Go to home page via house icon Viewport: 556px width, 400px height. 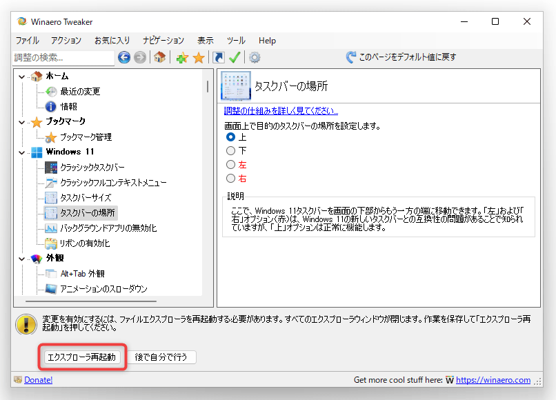point(159,57)
